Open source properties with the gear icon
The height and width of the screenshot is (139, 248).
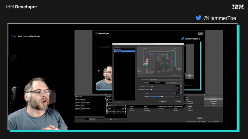pyautogui.click(x=111, y=119)
